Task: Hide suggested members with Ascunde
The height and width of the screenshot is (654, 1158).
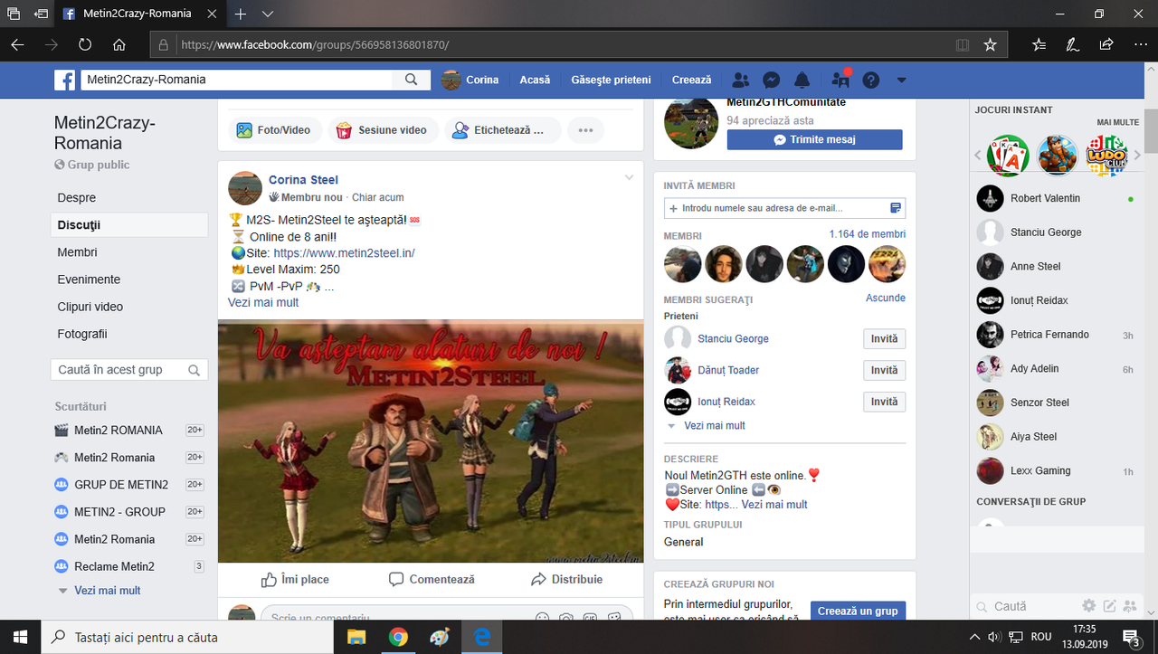Action: click(x=886, y=298)
